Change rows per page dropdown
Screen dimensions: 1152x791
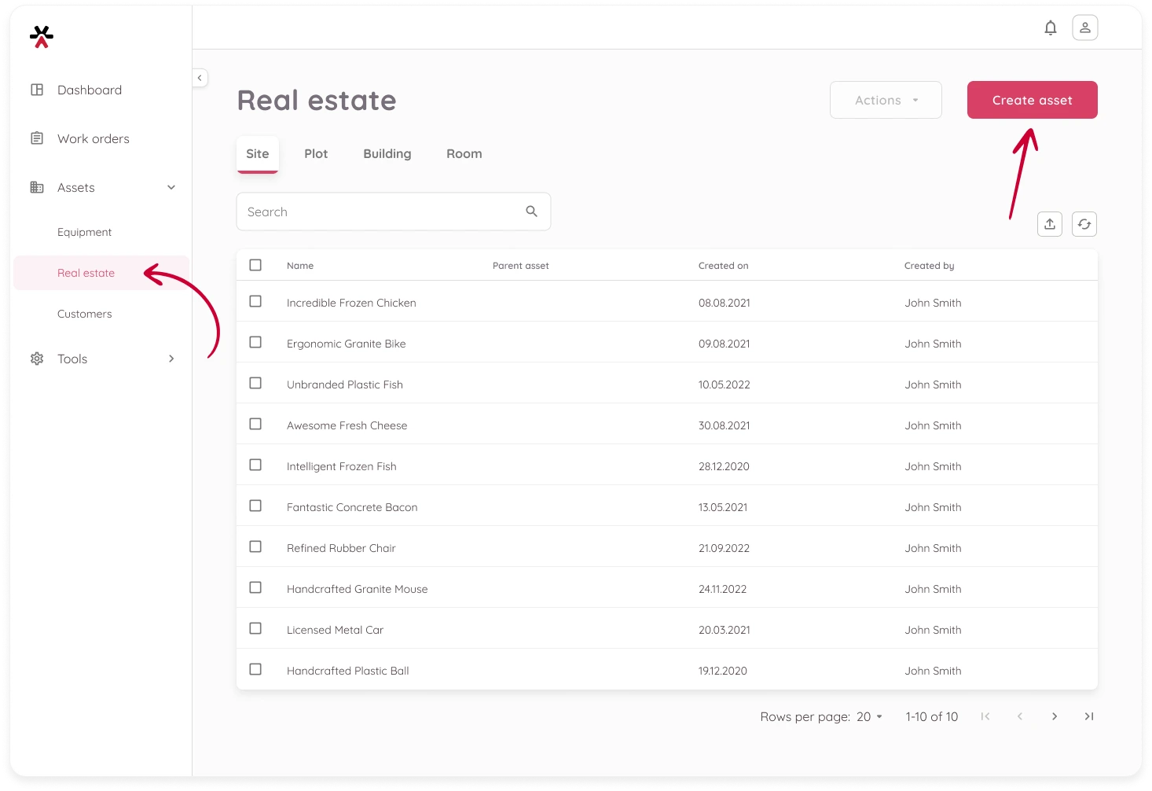pos(869,717)
